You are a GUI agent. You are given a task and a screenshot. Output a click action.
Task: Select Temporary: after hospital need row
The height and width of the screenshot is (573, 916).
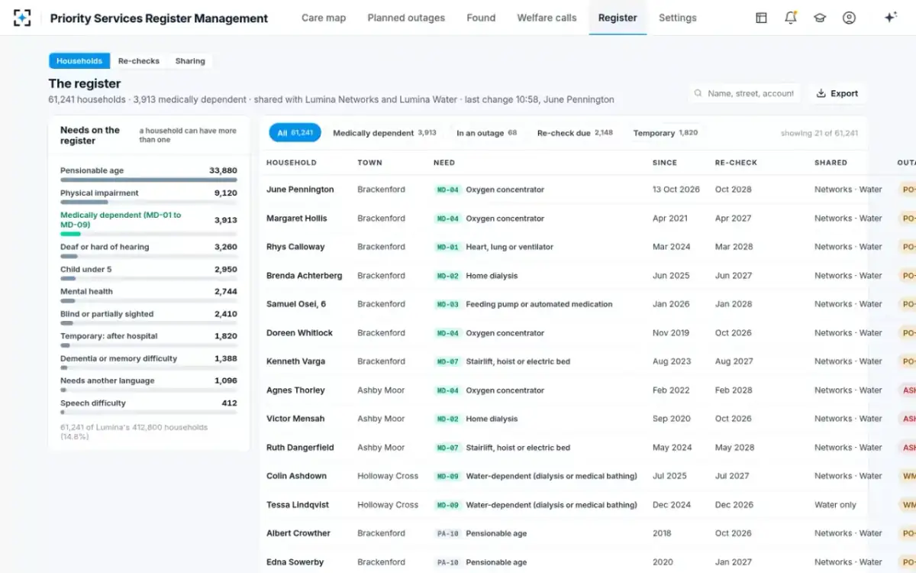(149, 339)
